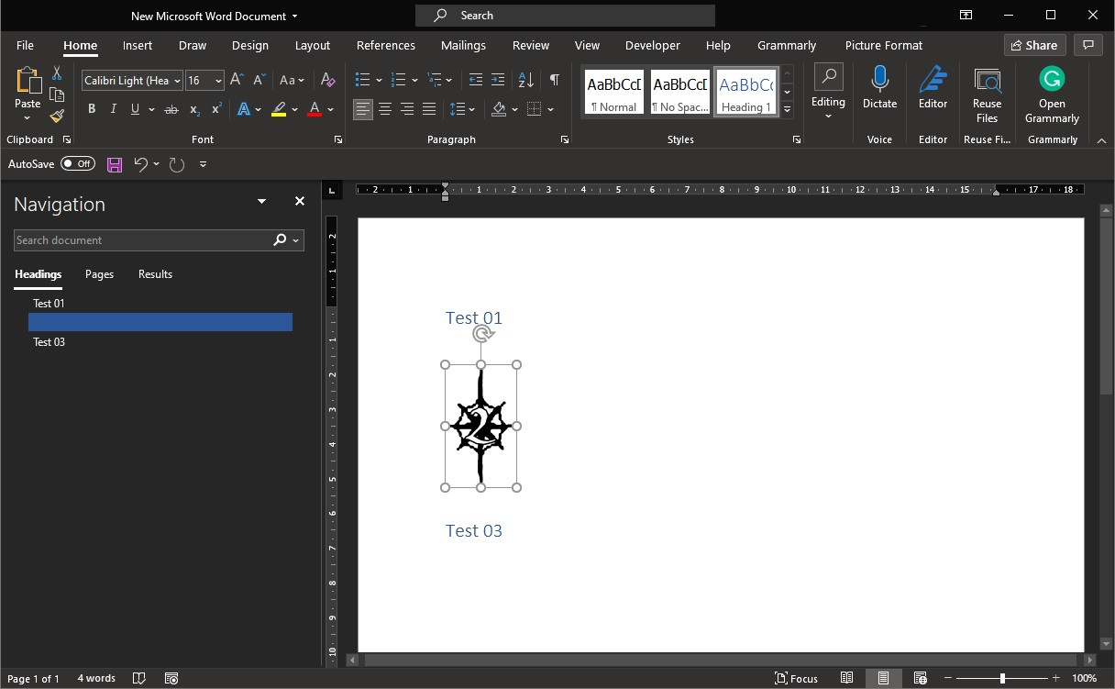This screenshot has width=1115, height=689.
Task: Click the Undo arrow
Action: [x=140, y=164]
